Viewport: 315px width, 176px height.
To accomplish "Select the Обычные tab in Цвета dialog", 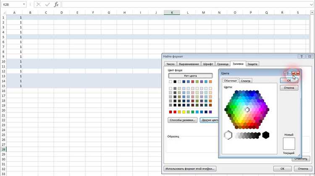I will coord(230,81).
